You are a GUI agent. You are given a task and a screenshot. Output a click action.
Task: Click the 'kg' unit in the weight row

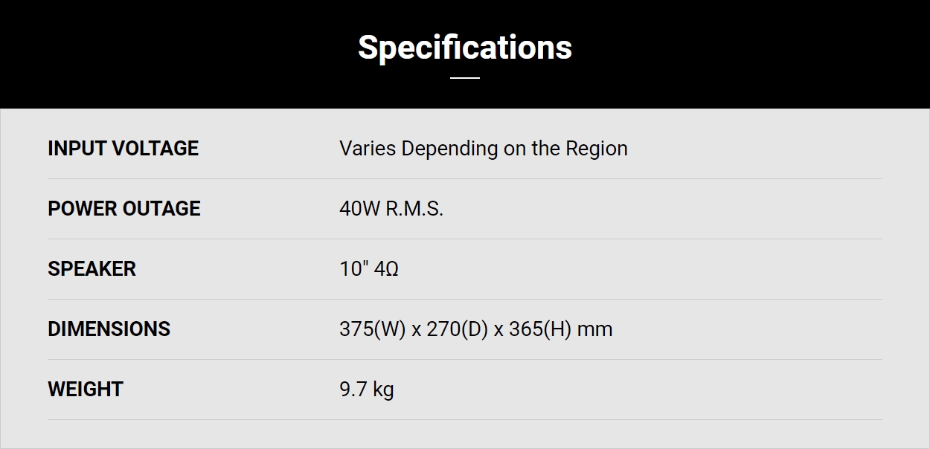[x=384, y=390]
